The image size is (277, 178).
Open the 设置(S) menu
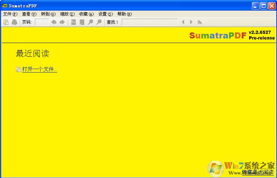point(106,14)
